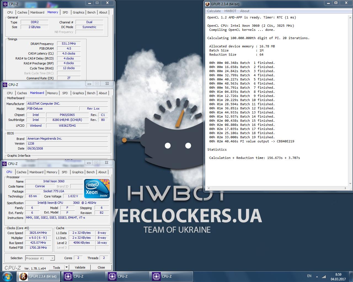Image resolution: width=353 pixels, height=282 pixels.
Task: Click Core Speed value 3825.64 MHz
Action: point(38,233)
